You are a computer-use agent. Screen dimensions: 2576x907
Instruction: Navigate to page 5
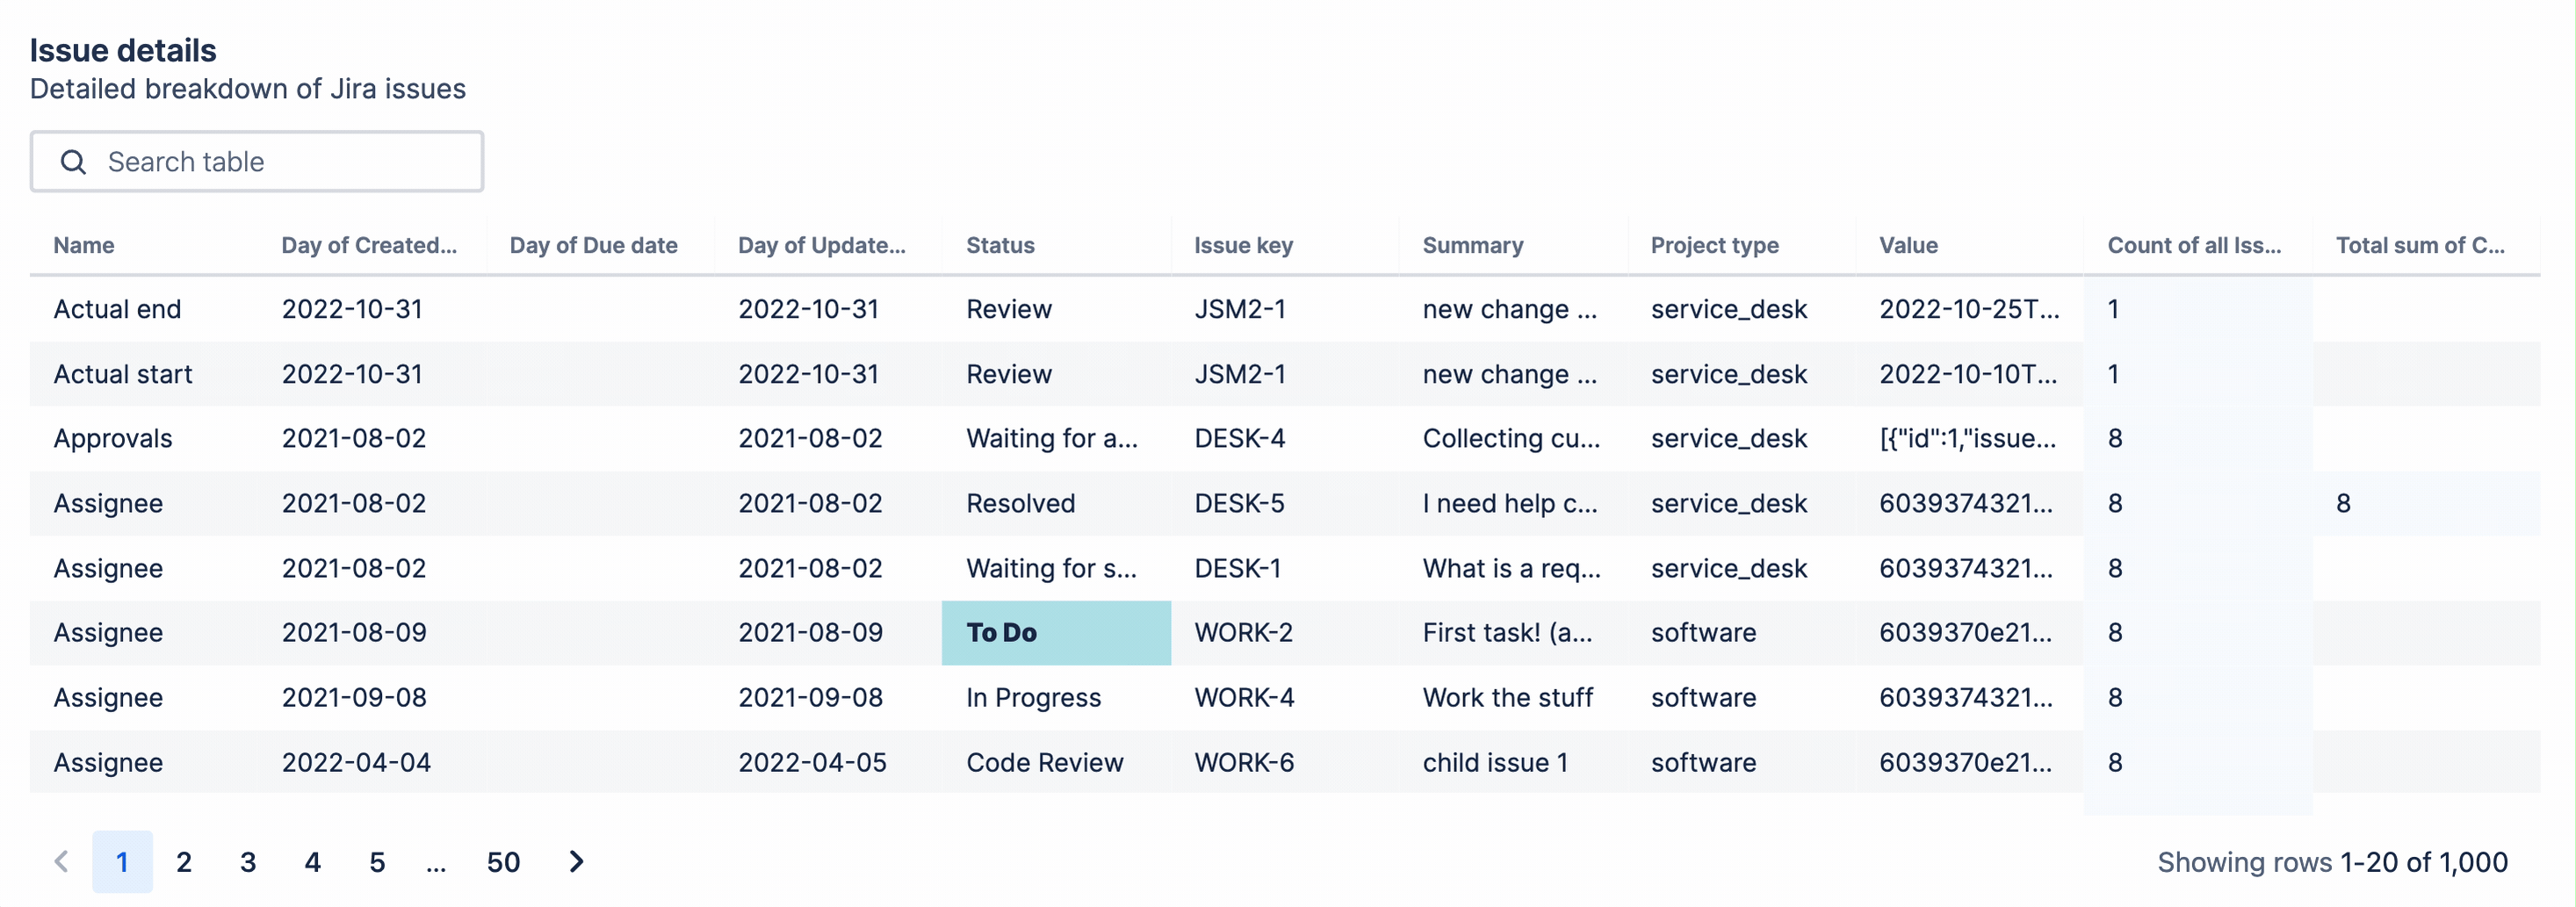pos(377,861)
